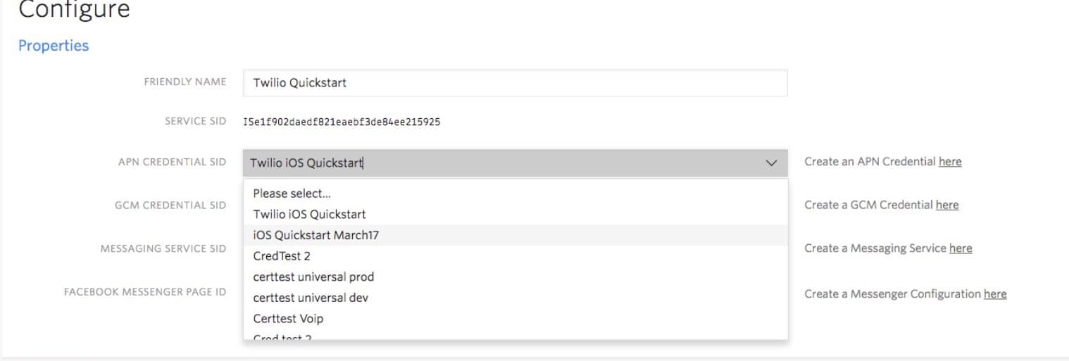The width and height of the screenshot is (1069, 361).
Task: Click the Service SID value text
Action: pos(342,122)
